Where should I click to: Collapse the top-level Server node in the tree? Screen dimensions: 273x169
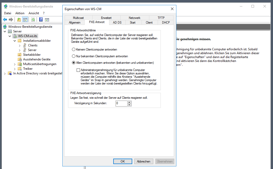coord(5,31)
